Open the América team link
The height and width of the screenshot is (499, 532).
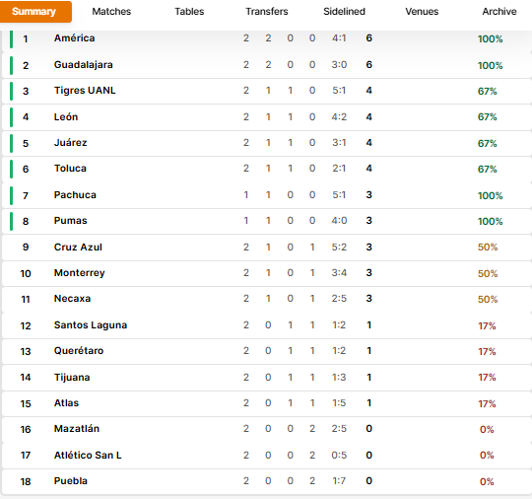(74, 38)
